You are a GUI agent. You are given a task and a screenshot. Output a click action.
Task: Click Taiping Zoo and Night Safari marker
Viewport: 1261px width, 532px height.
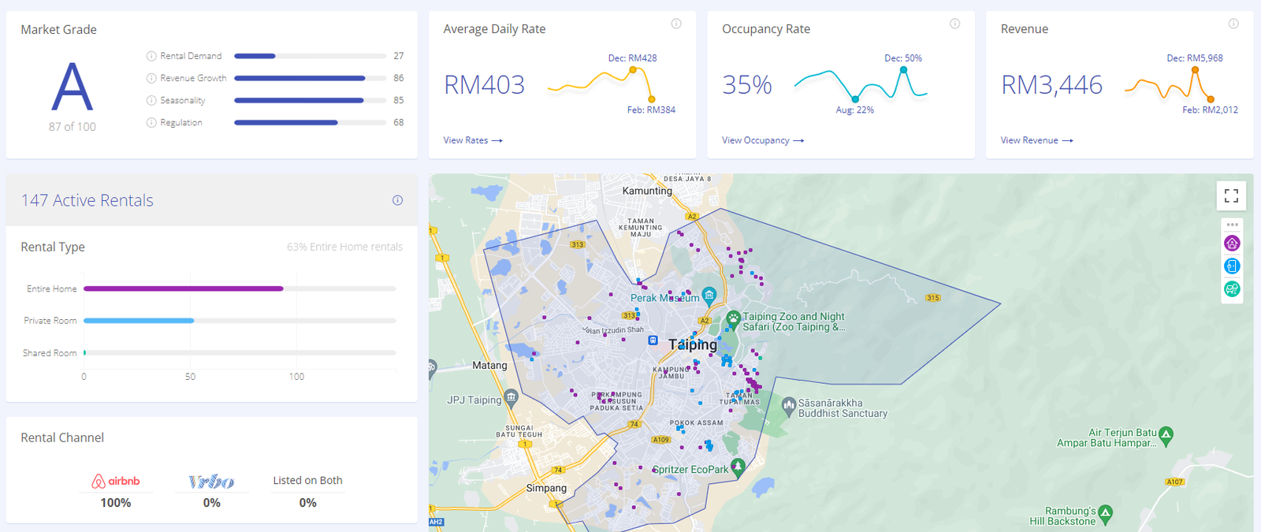coord(733,319)
